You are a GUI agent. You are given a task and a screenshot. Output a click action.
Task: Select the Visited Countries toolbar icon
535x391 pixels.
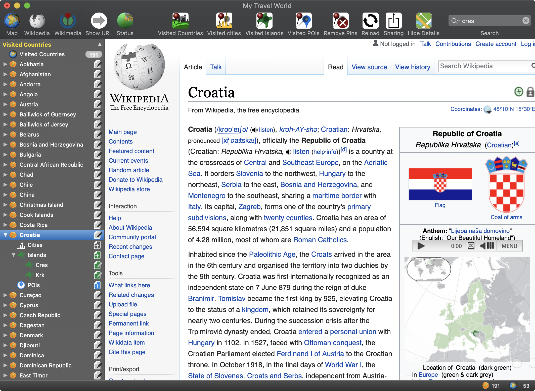pyautogui.click(x=180, y=21)
